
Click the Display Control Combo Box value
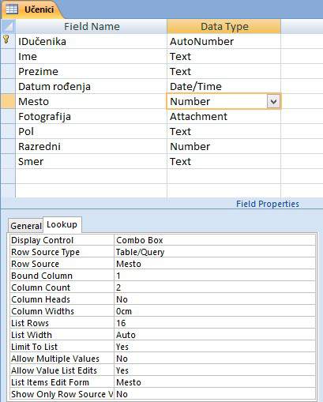pos(215,240)
